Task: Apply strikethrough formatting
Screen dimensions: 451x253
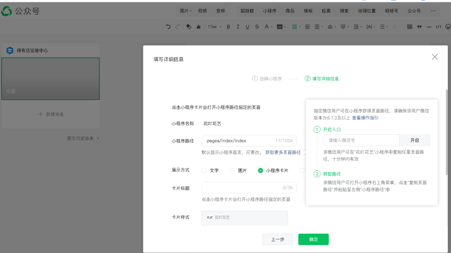Action: pyautogui.click(x=257, y=26)
